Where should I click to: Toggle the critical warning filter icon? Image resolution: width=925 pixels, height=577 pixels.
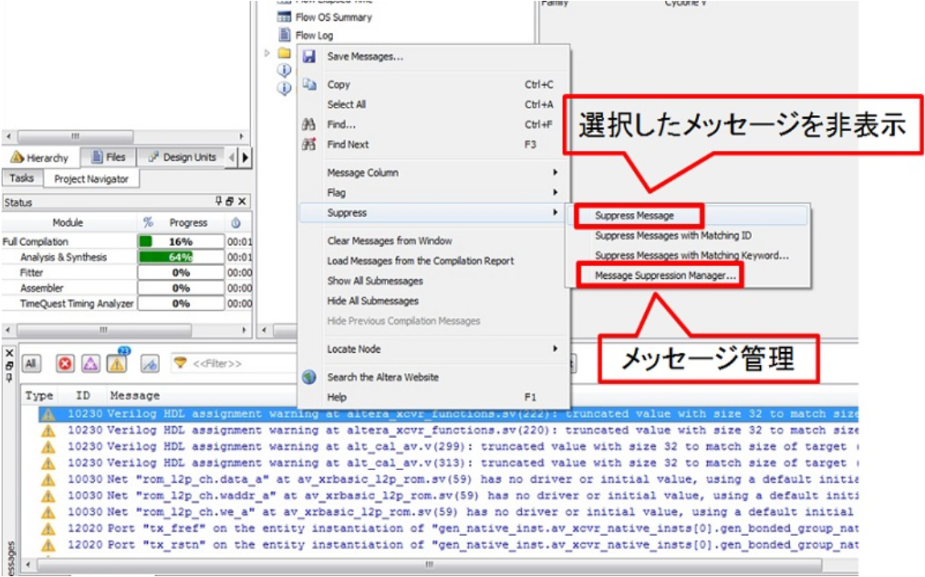pyautogui.click(x=91, y=364)
